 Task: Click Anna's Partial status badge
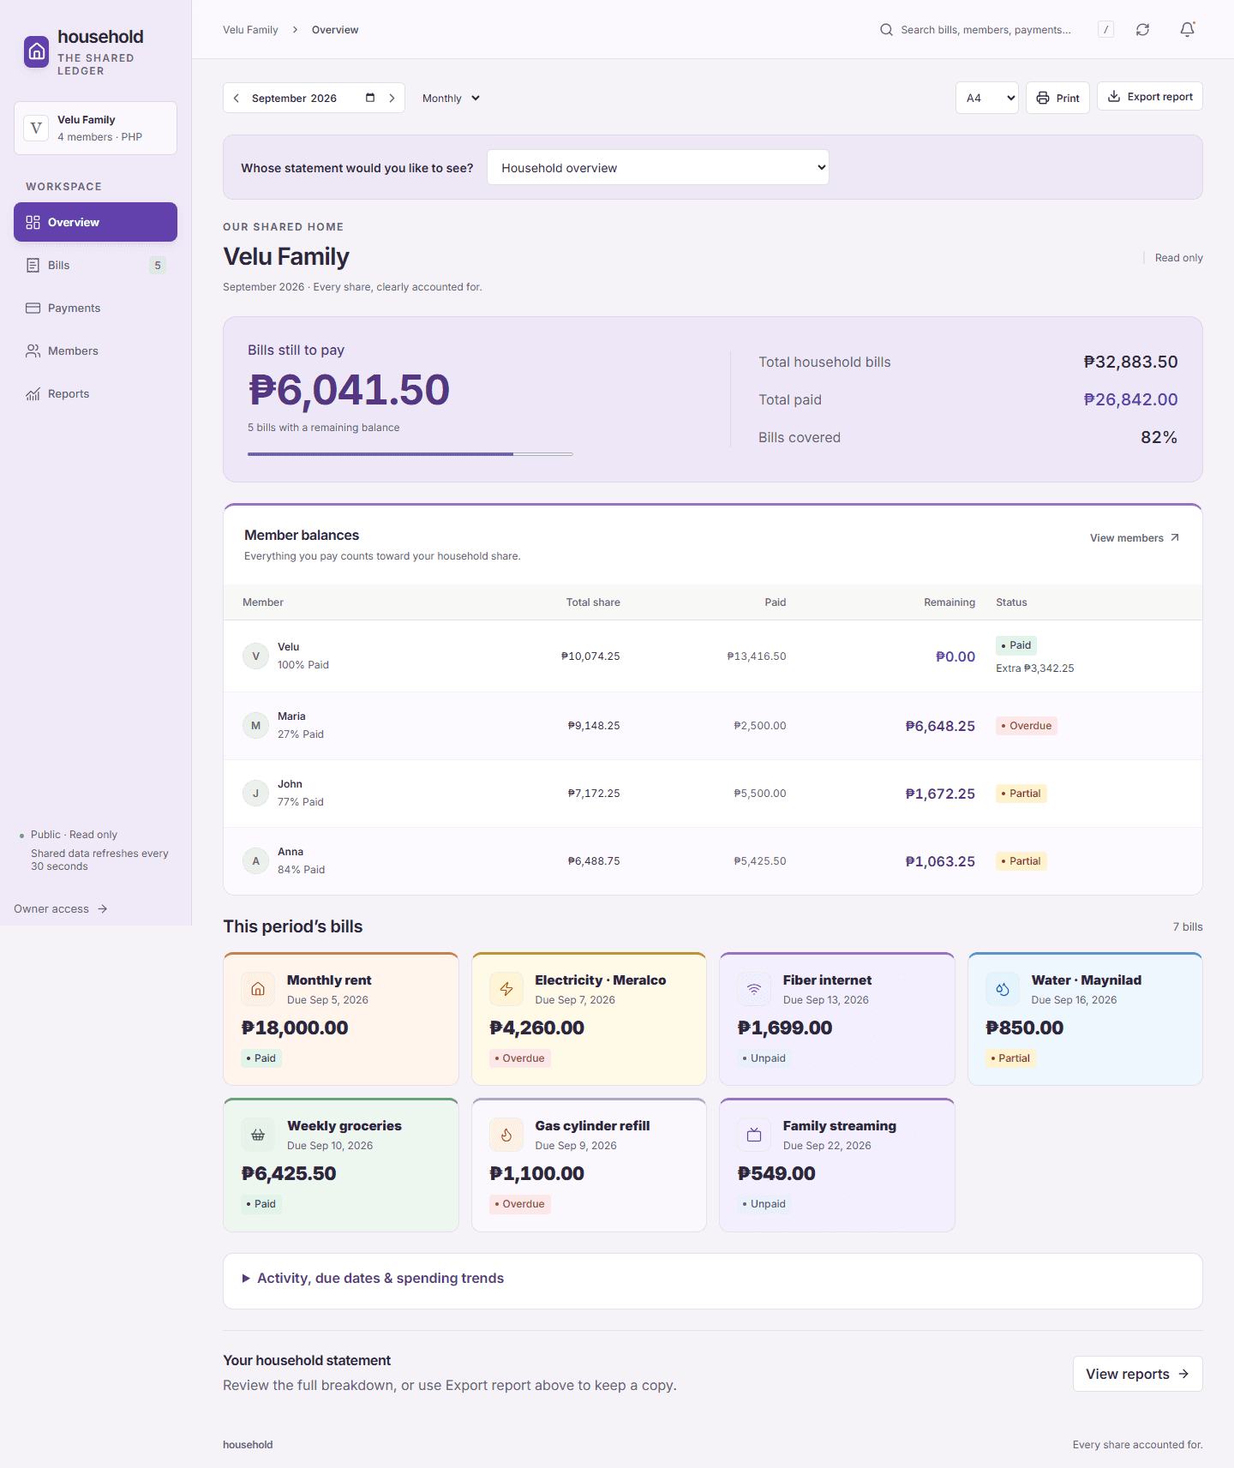1021,861
